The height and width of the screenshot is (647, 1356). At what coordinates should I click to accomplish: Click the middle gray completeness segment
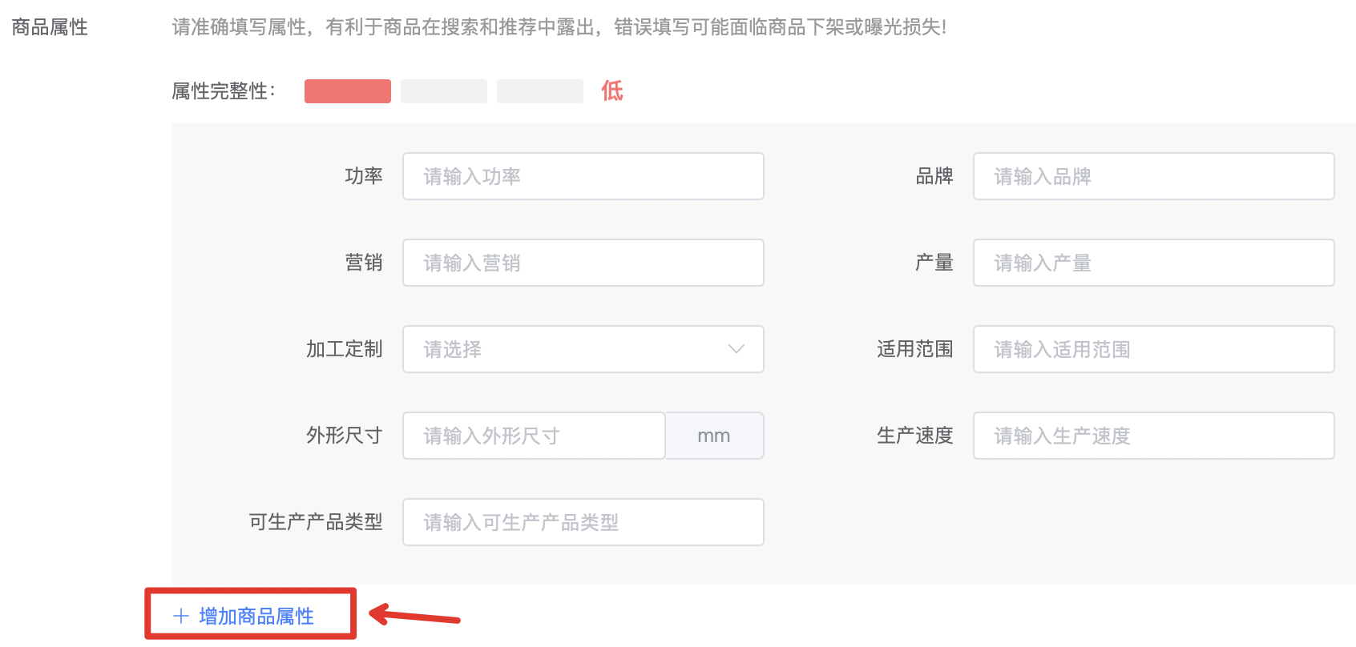444,91
